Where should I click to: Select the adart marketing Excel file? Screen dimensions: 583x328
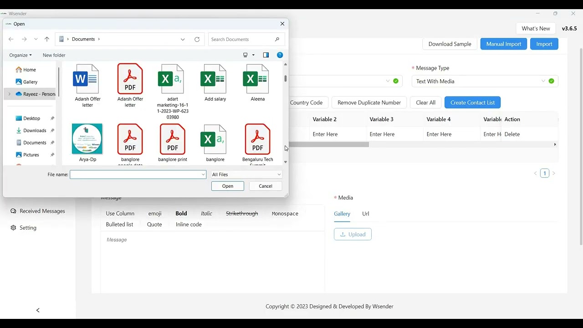click(173, 92)
